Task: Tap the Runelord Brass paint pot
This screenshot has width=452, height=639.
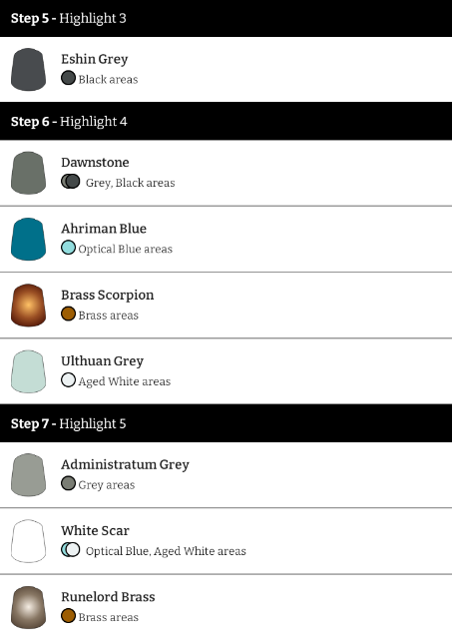Action: [x=28, y=607]
